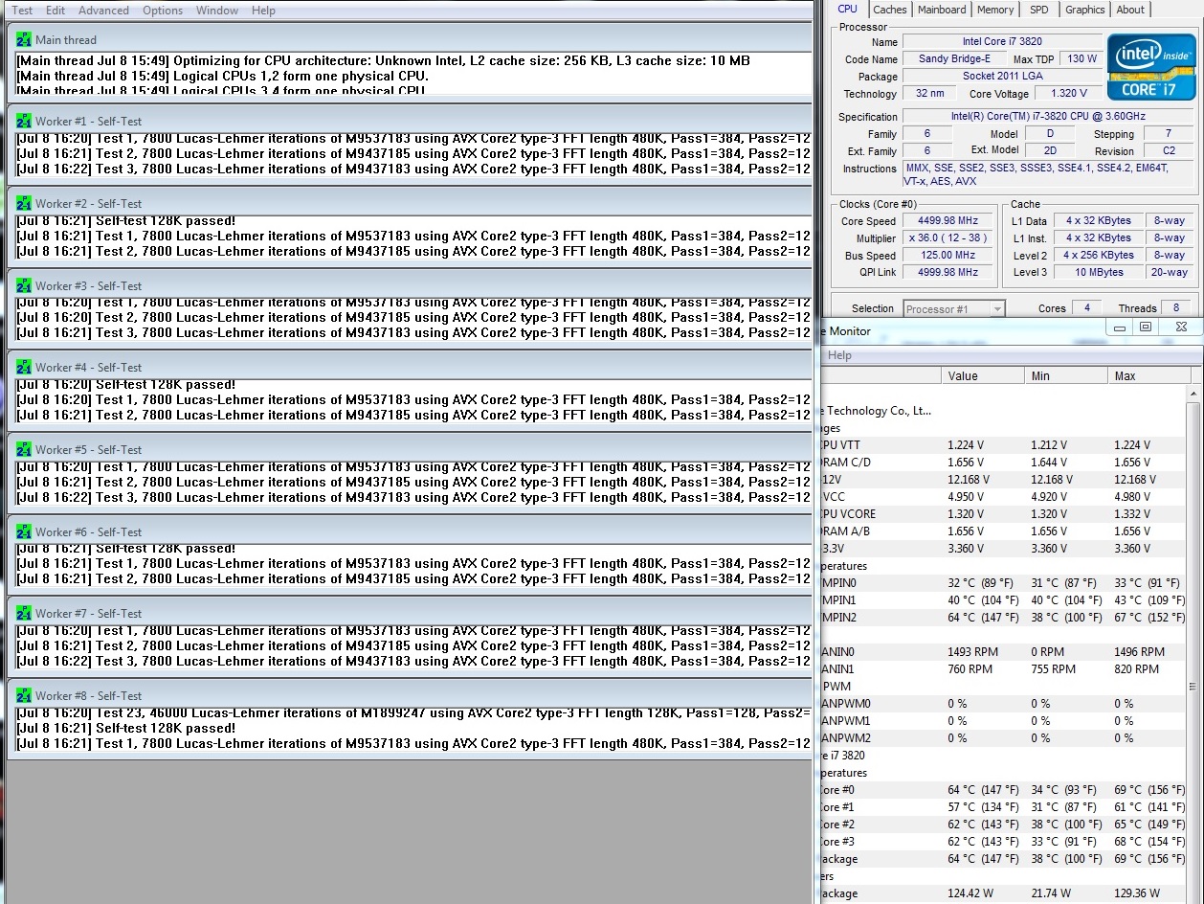Select the Worker #1 - Self-Test title bar

tap(410, 122)
